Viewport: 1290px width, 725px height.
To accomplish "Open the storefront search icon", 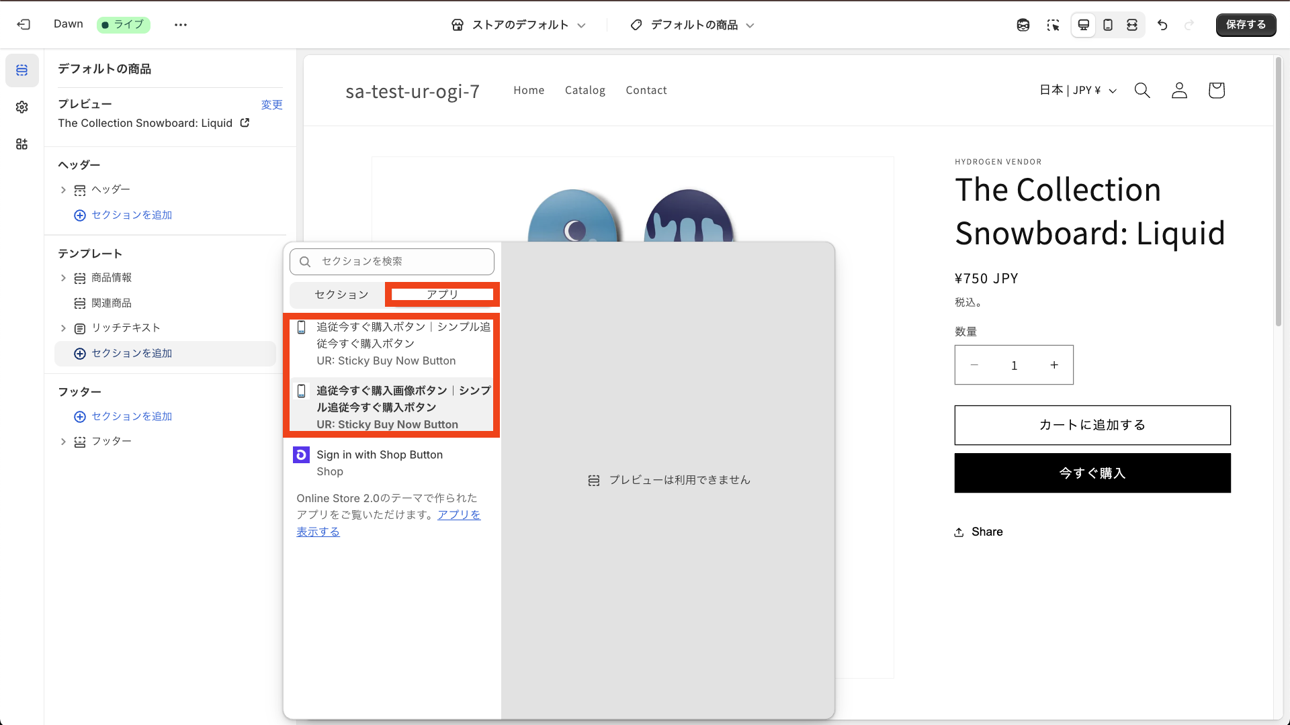I will click(x=1142, y=90).
